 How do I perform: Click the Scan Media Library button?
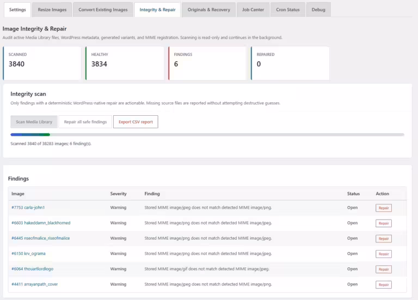[x=34, y=122]
